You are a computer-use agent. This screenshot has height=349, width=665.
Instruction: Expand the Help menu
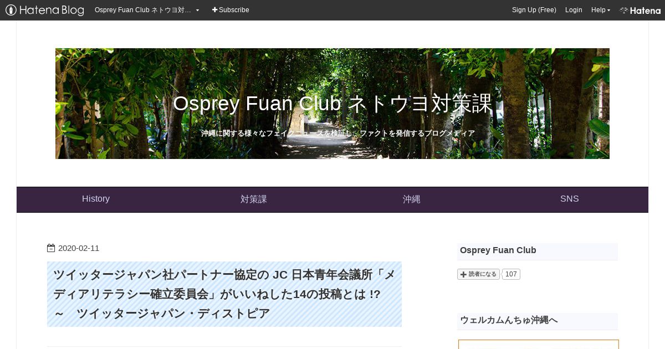pos(601,10)
